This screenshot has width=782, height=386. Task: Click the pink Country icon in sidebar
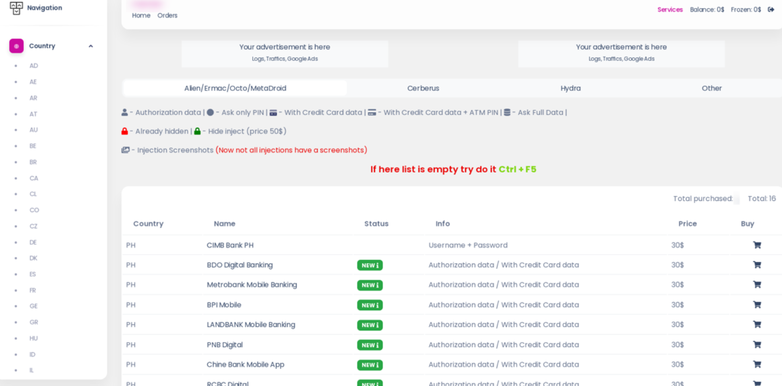[16, 46]
